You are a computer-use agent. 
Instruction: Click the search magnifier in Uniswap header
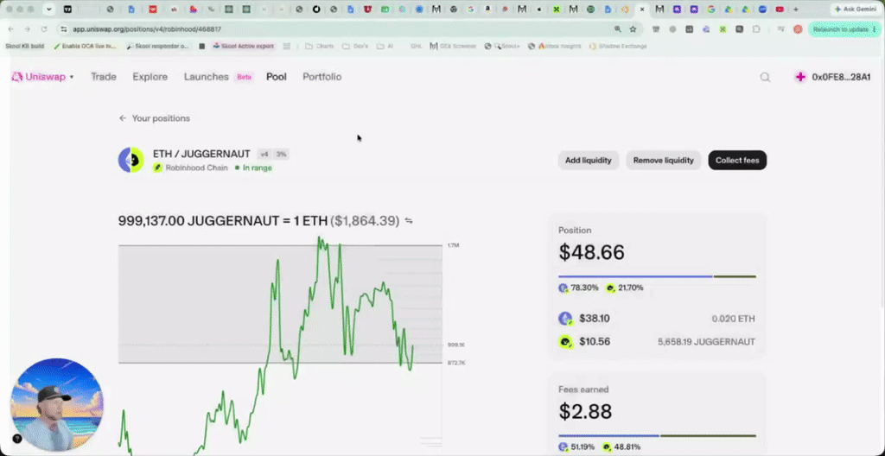(765, 78)
